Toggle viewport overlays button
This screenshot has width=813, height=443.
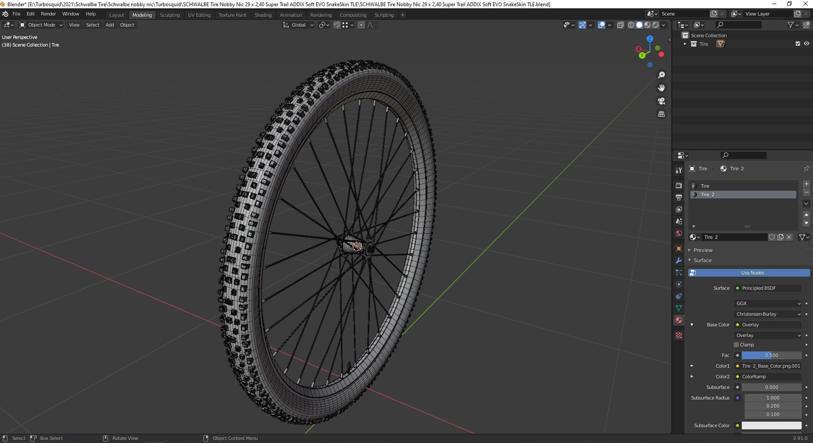click(601, 25)
